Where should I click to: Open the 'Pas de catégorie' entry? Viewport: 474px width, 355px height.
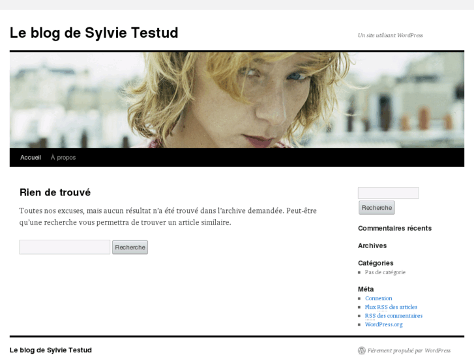coord(385,272)
